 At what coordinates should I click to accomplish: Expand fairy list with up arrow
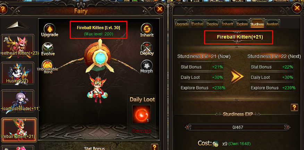click(17, 25)
